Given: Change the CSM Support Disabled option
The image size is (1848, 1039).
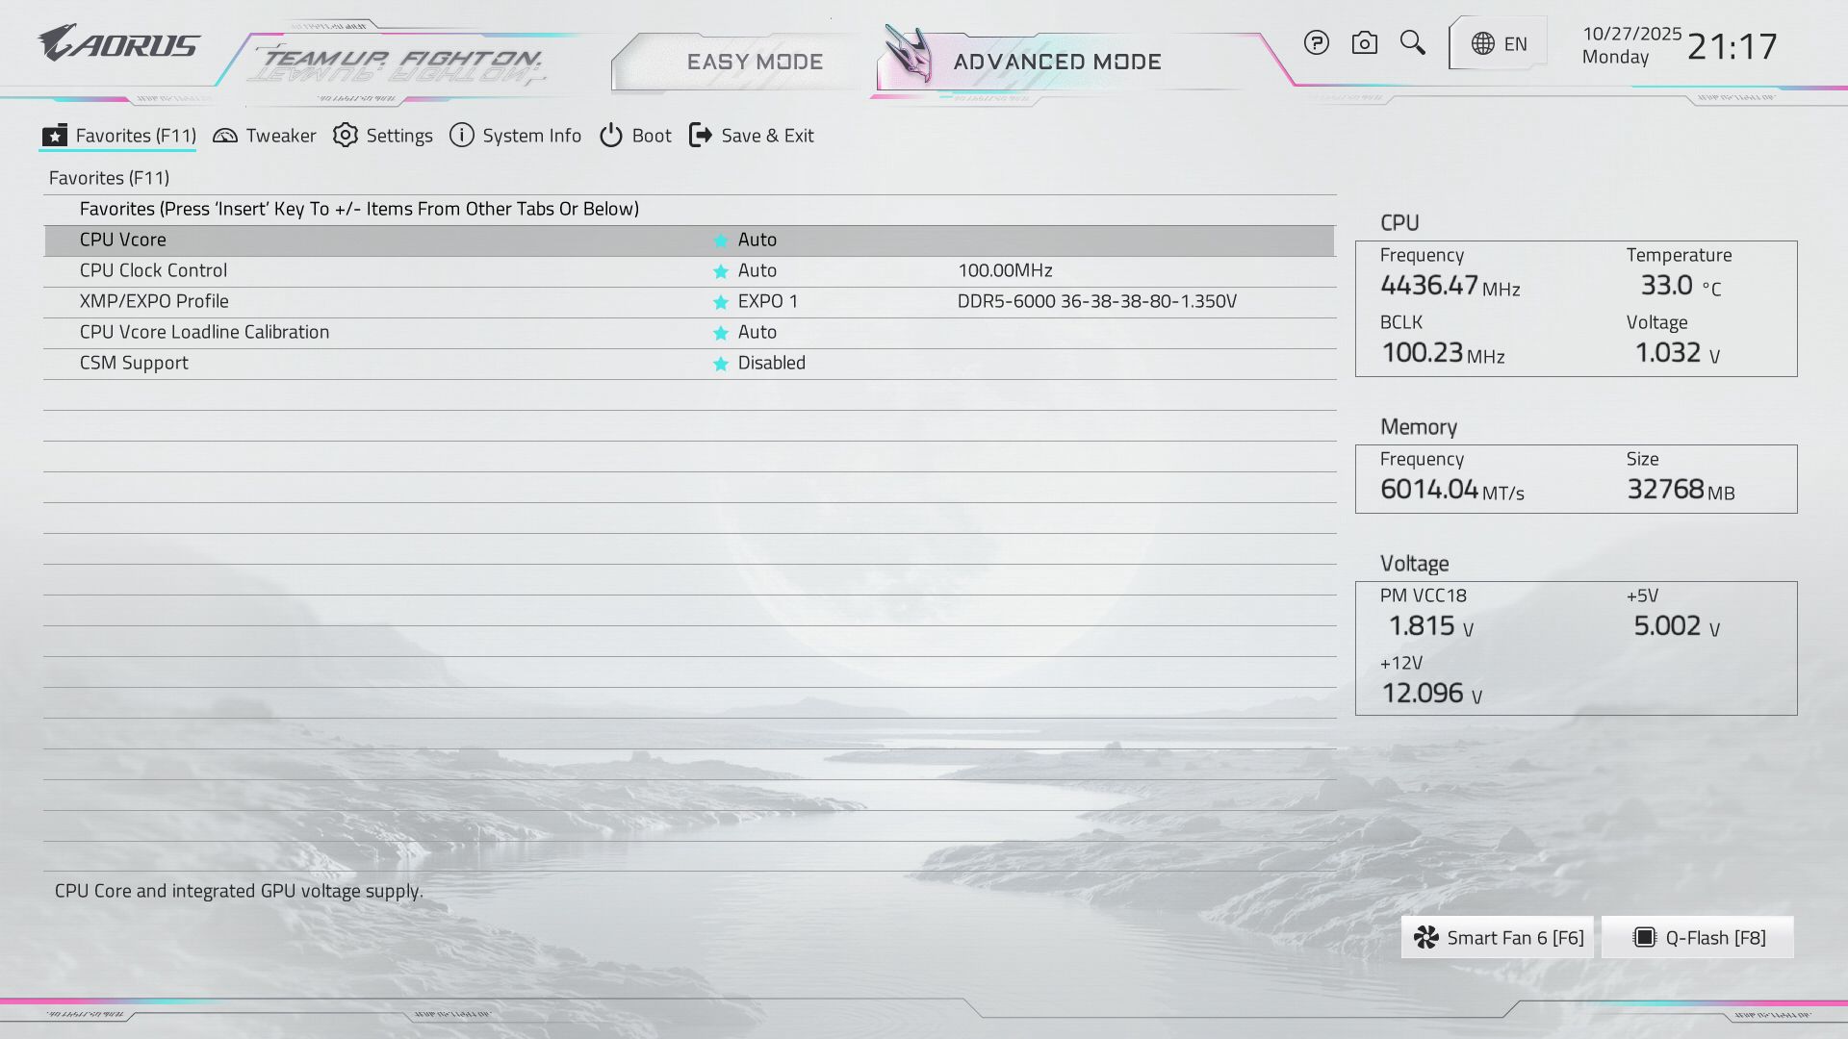Looking at the screenshot, I should pos(771,363).
